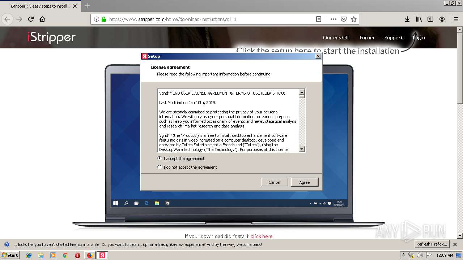The height and width of the screenshot is (260, 463).
Task: Click the iStripper logo
Action: tap(51, 37)
